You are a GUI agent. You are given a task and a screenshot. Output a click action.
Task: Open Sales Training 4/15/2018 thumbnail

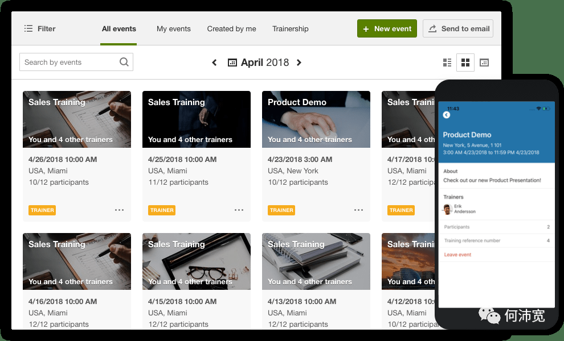point(197,261)
